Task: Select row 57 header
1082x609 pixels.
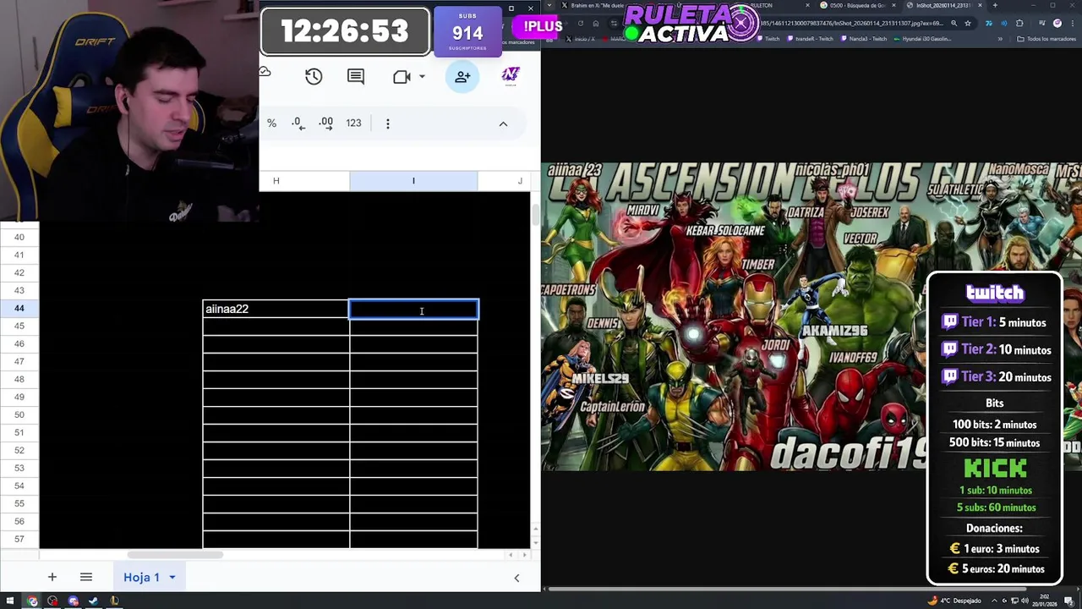Action: pos(19,539)
